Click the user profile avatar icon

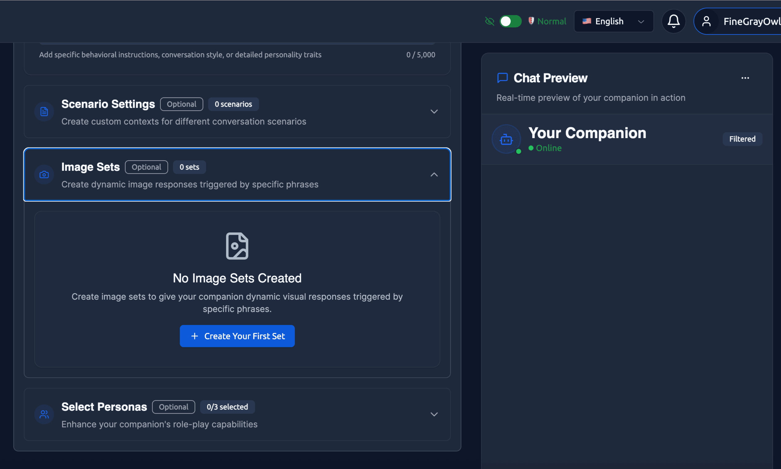point(706,21)
